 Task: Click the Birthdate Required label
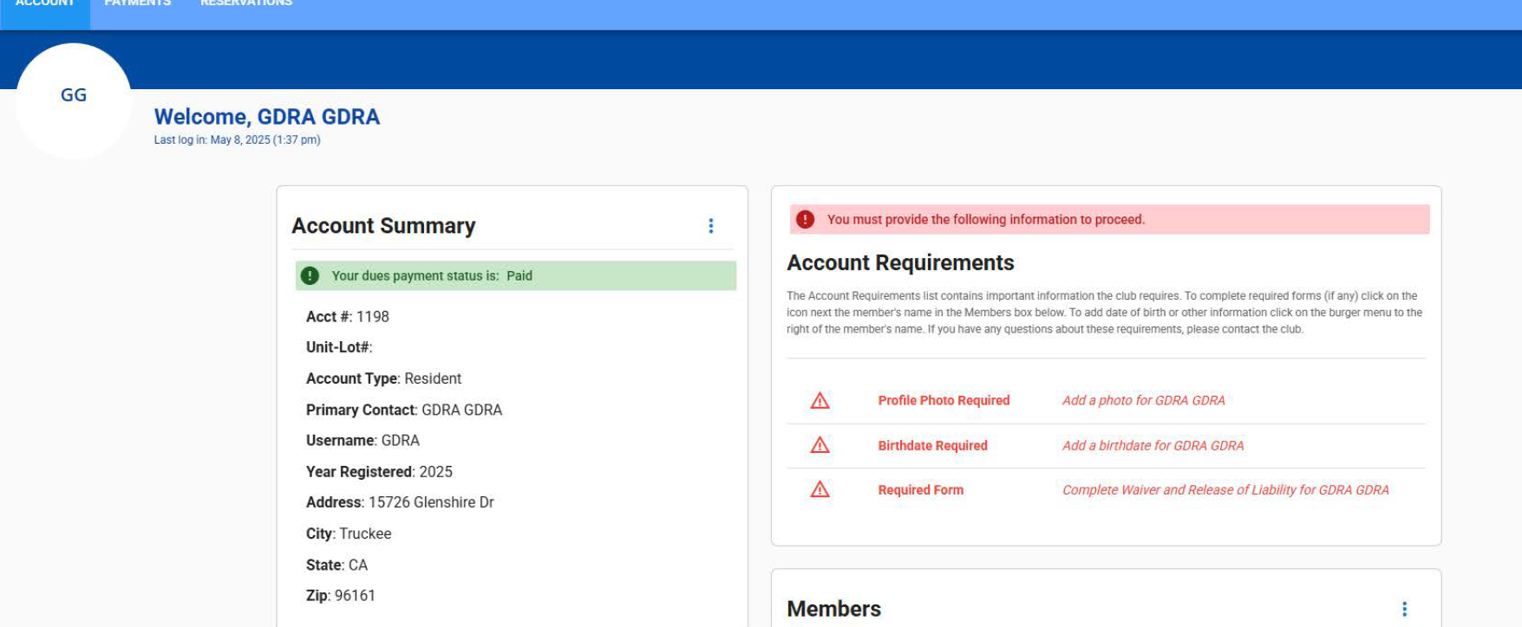pyautogui.click(x=932, y=446)
